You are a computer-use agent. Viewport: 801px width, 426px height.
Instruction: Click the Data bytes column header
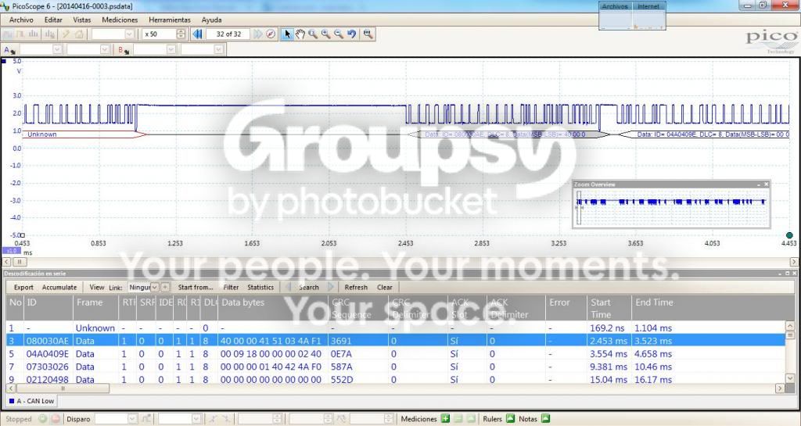click(273, 308)
